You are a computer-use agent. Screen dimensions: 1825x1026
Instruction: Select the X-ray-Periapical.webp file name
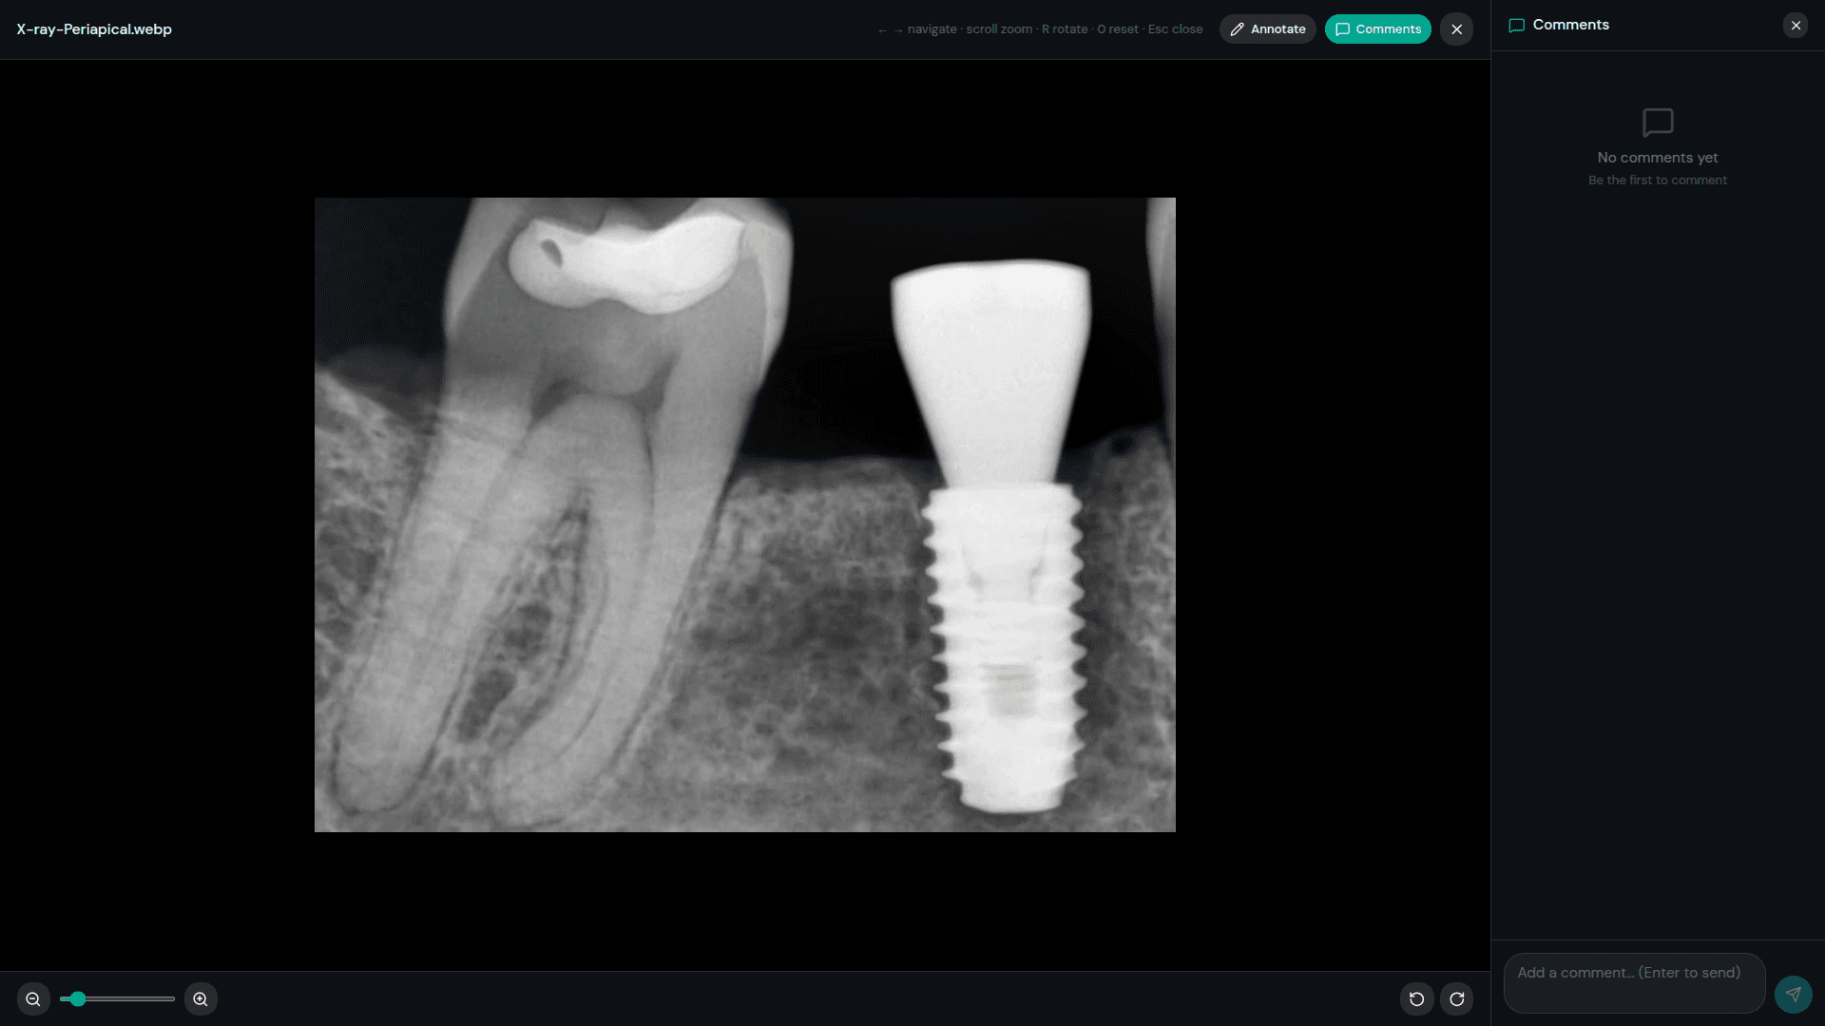[94, 29]
